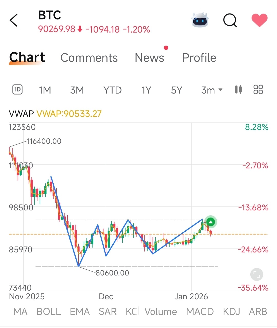
Task: Toggle the favorite heart icon
Action: [259, 20]
